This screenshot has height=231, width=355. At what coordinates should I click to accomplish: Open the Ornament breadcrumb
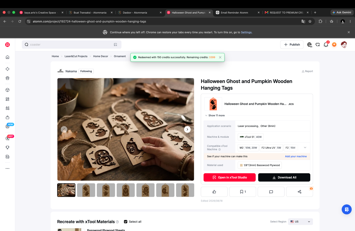120,56
